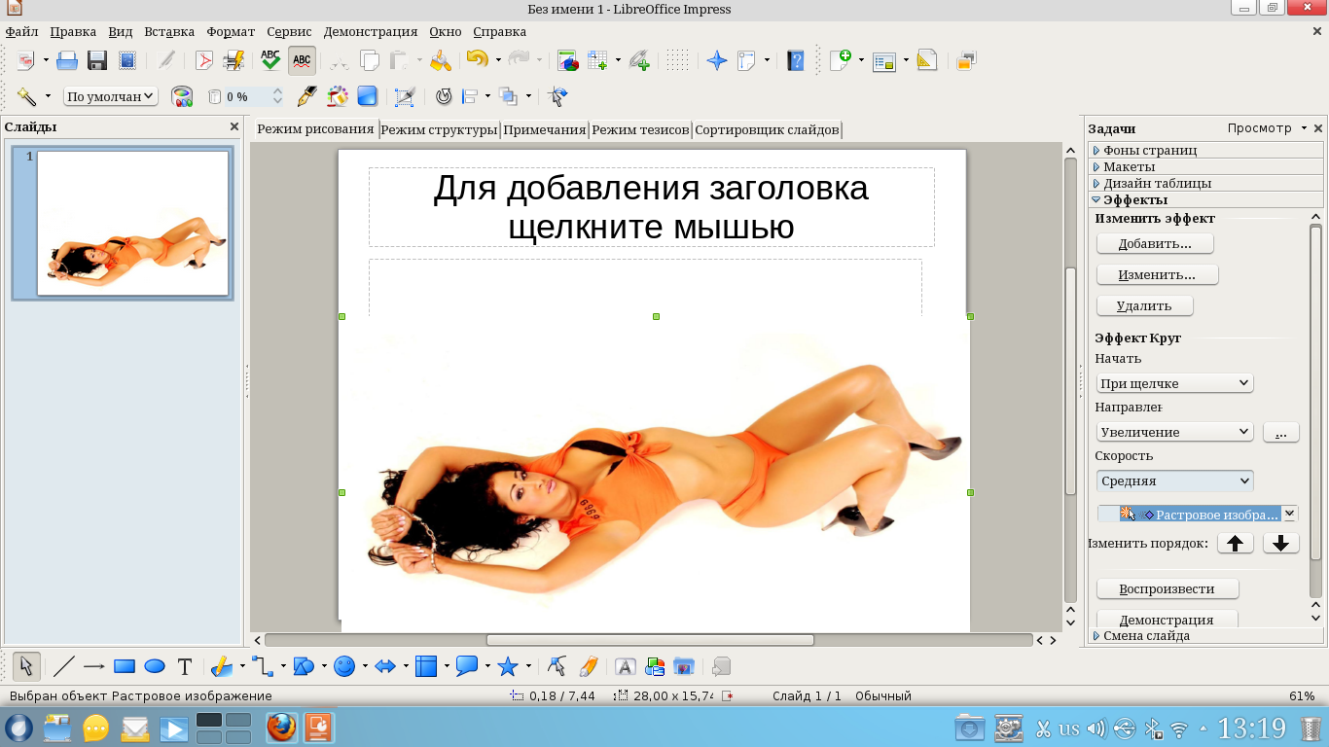This screenshot has width=1329, height=747.
Task: Open the 'Средняя' speed dropdown
Action: coord(1174,480)
